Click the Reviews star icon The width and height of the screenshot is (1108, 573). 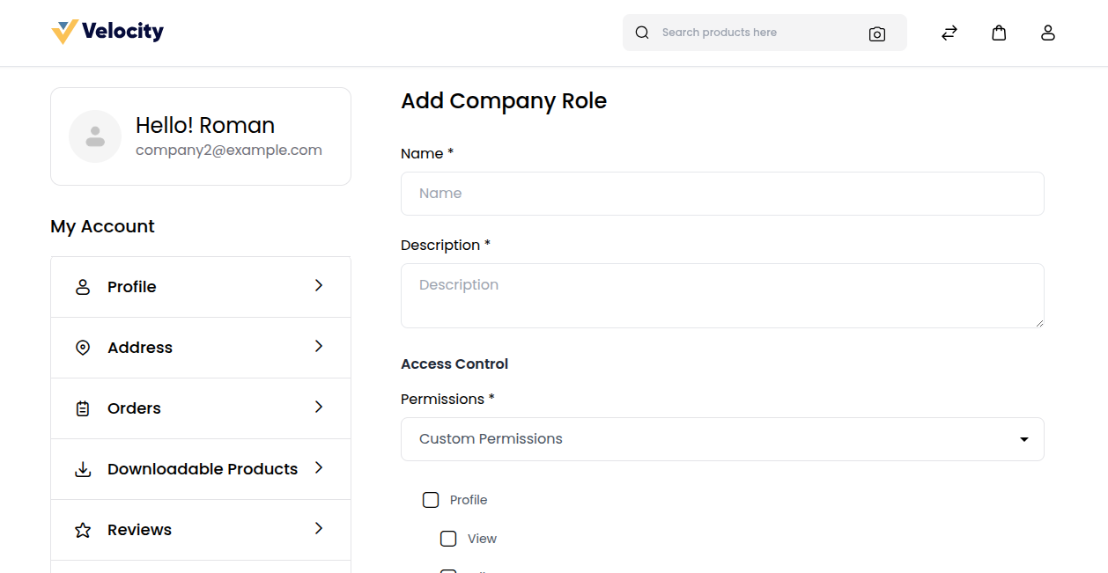point(83,530)
